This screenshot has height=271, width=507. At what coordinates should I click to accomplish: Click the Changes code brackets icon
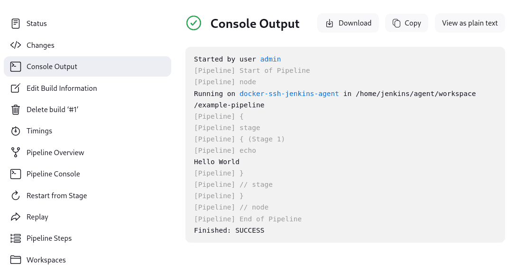click(16, 45)
